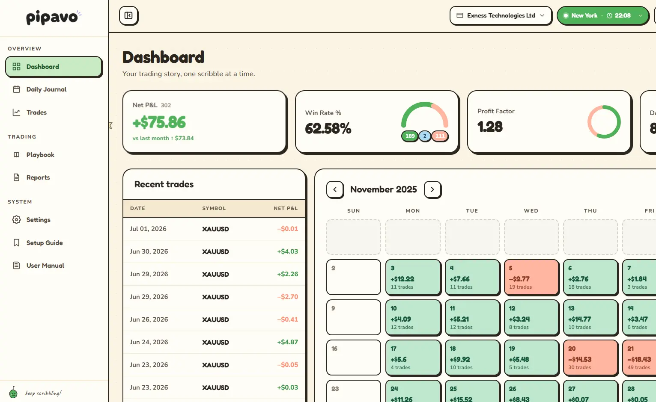
Task: Click the Dashboard grid icon in the sidebar
Action: click(x=17, y=67)
